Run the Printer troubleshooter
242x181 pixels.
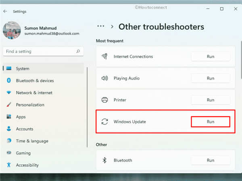211,100
